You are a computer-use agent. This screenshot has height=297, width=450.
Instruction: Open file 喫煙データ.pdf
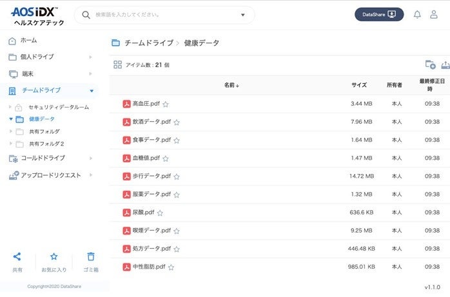tap(152, 231)
